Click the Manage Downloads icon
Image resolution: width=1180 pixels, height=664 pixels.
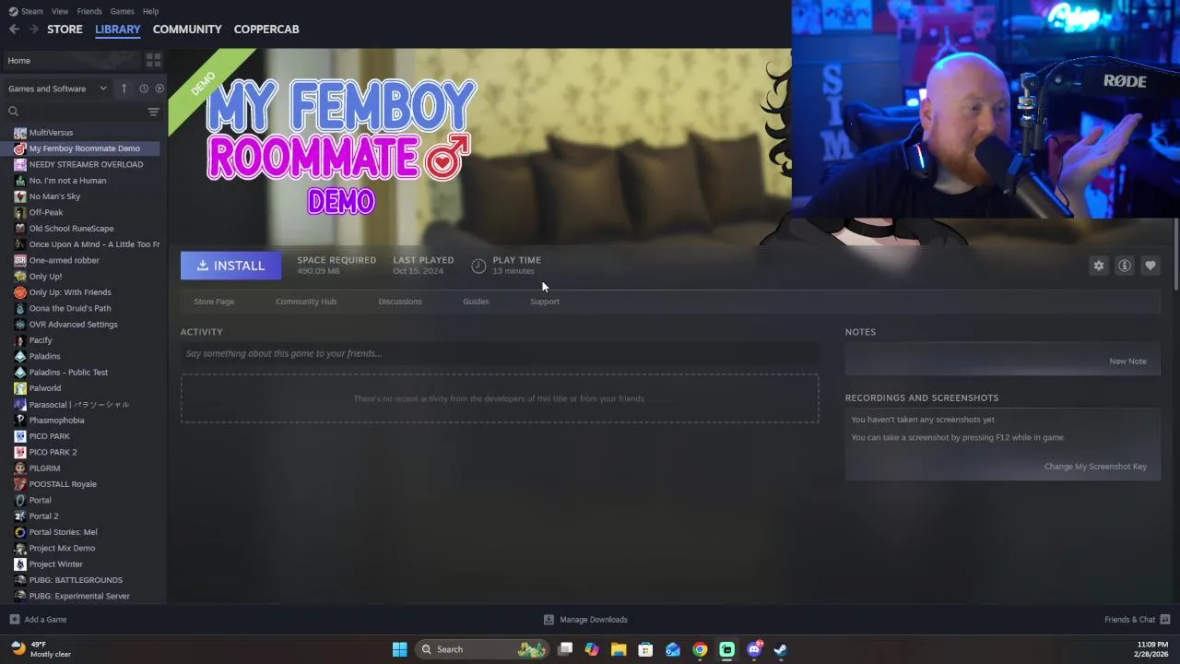click(x=549, y=620)
